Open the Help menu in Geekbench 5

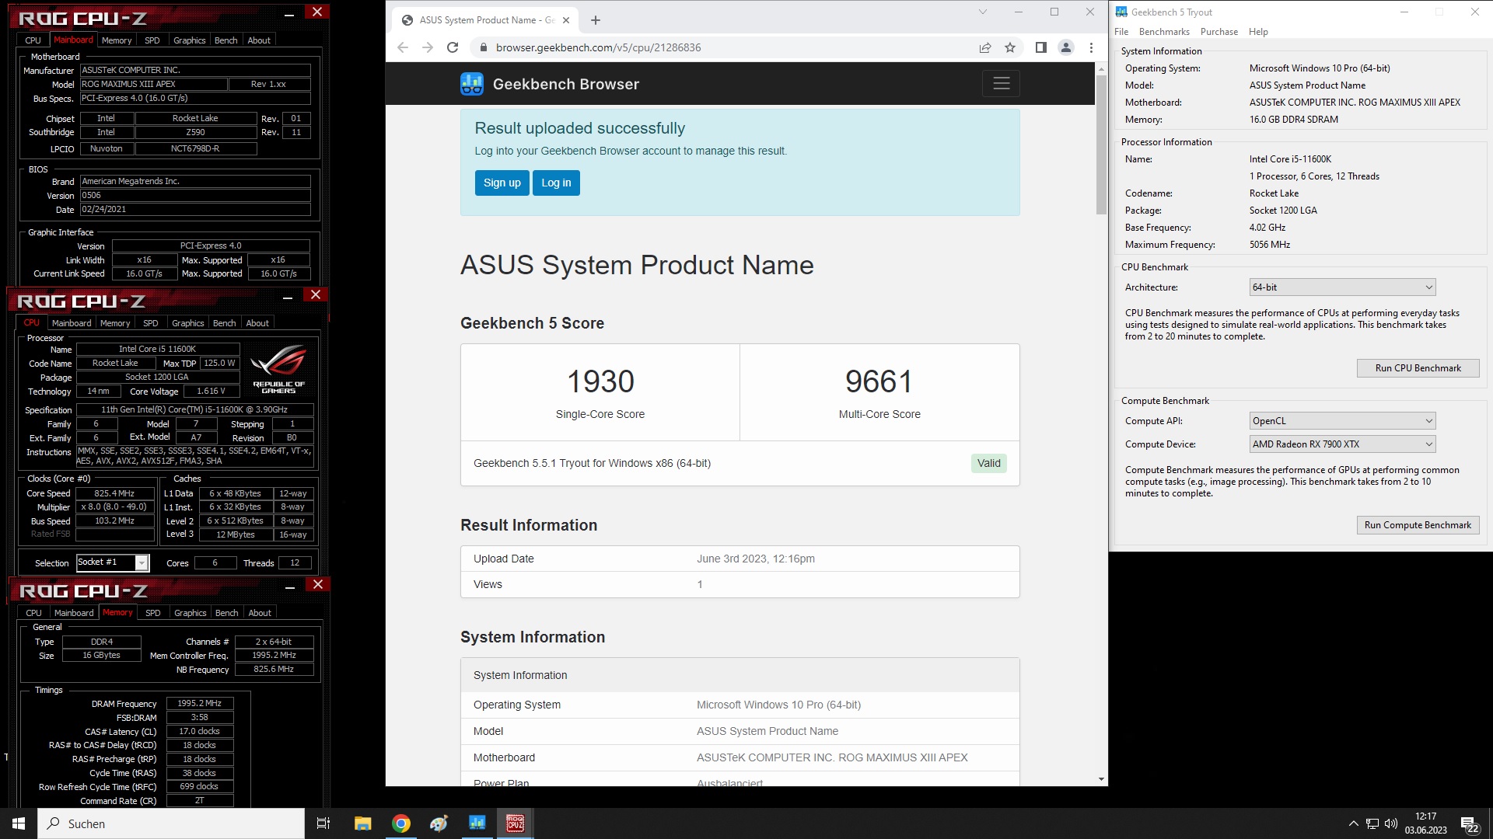[1258, 32]
